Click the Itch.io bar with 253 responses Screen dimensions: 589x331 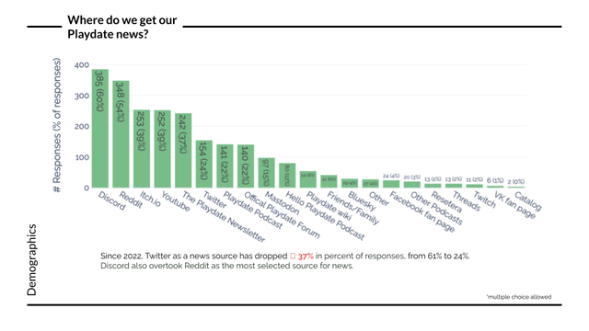pyautogui.click(x=142, y=149)
